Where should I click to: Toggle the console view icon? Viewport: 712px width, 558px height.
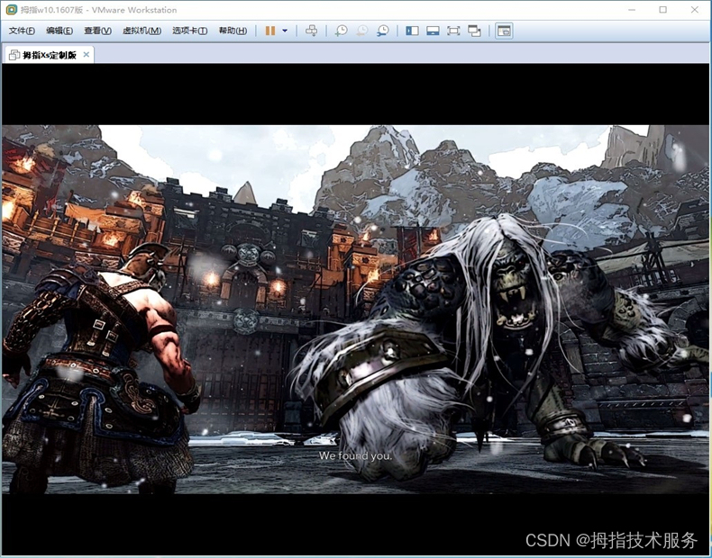click(504, 31)
